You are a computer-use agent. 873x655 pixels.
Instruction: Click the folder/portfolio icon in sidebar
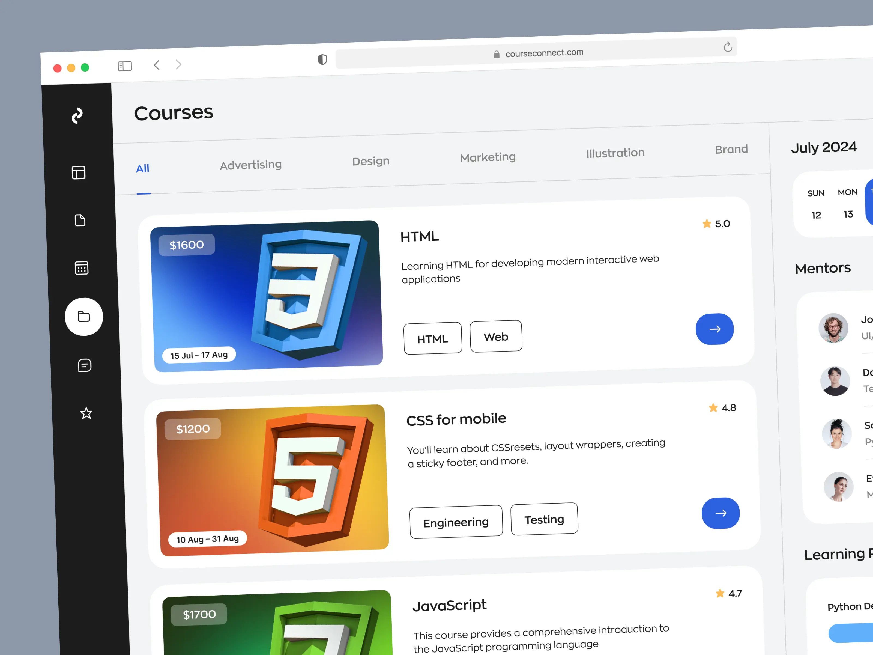[84, 316]
